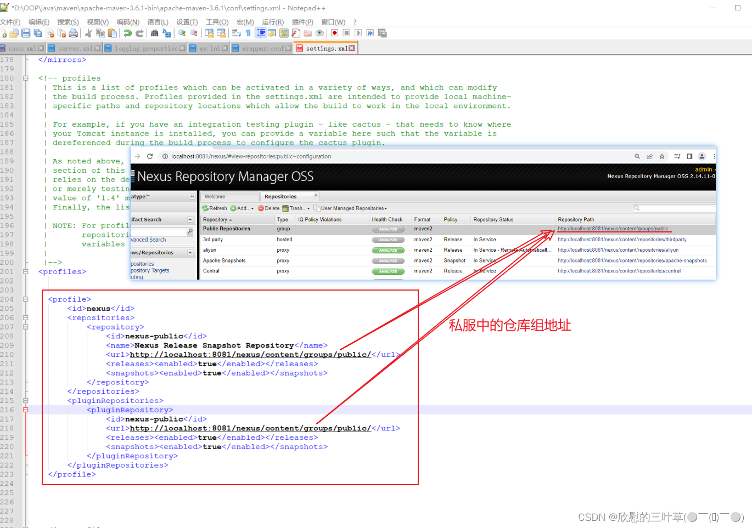The height and width of the screenshot is (528, 752).
Task: Switch to the logging.properties tab
Action: 146,48
